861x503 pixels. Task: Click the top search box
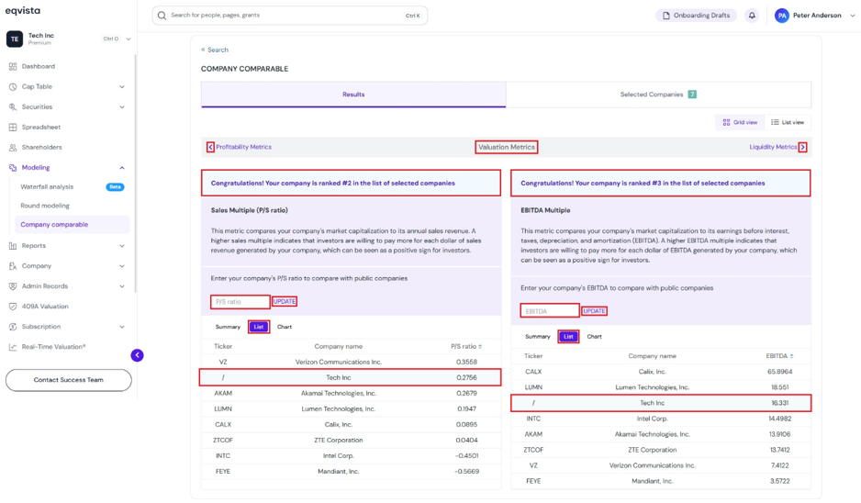click(290, 16)
